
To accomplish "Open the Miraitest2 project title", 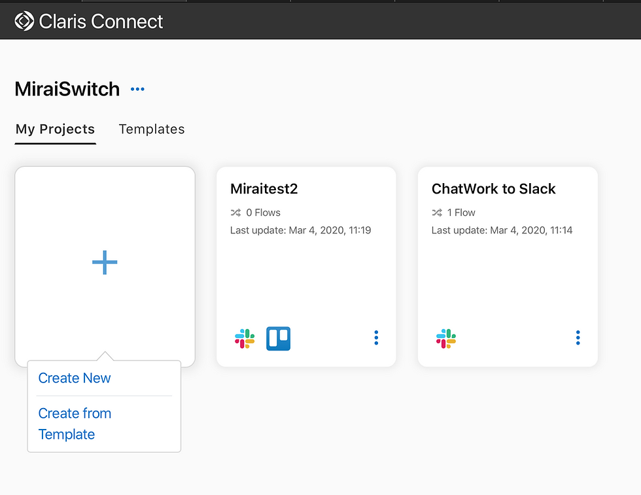I will point(264,189).
